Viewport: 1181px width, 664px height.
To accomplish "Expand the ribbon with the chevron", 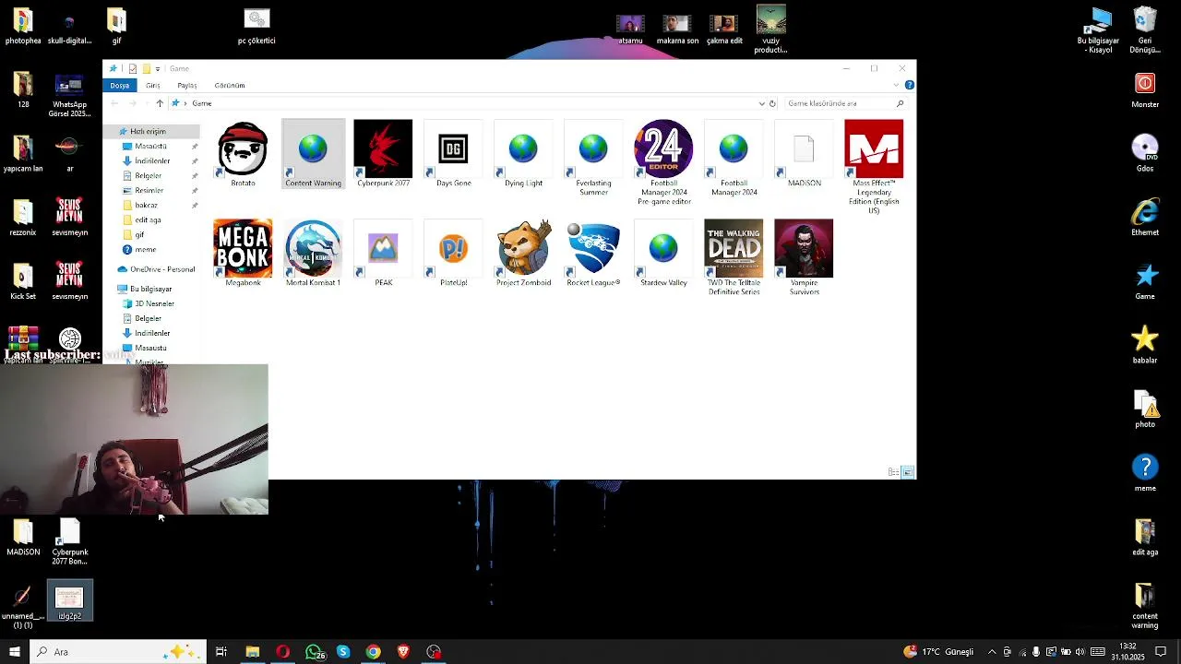I will pyautogui.click(x=896, y=85).
